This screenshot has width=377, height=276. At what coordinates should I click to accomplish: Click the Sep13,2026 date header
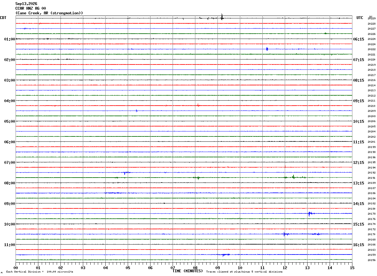[26, 4]
